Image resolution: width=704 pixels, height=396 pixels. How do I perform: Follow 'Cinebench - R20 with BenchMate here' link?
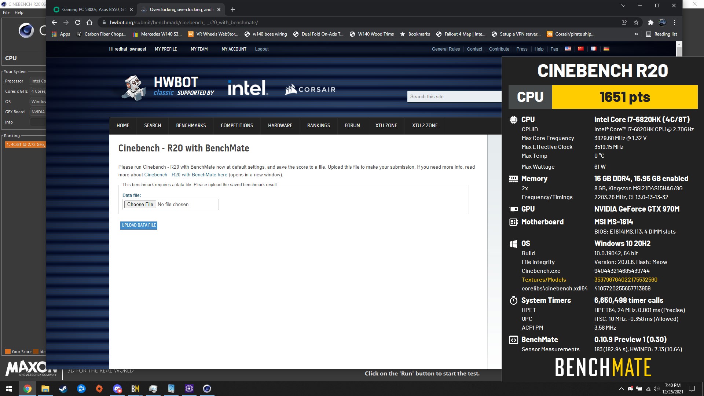click(186, 175)
